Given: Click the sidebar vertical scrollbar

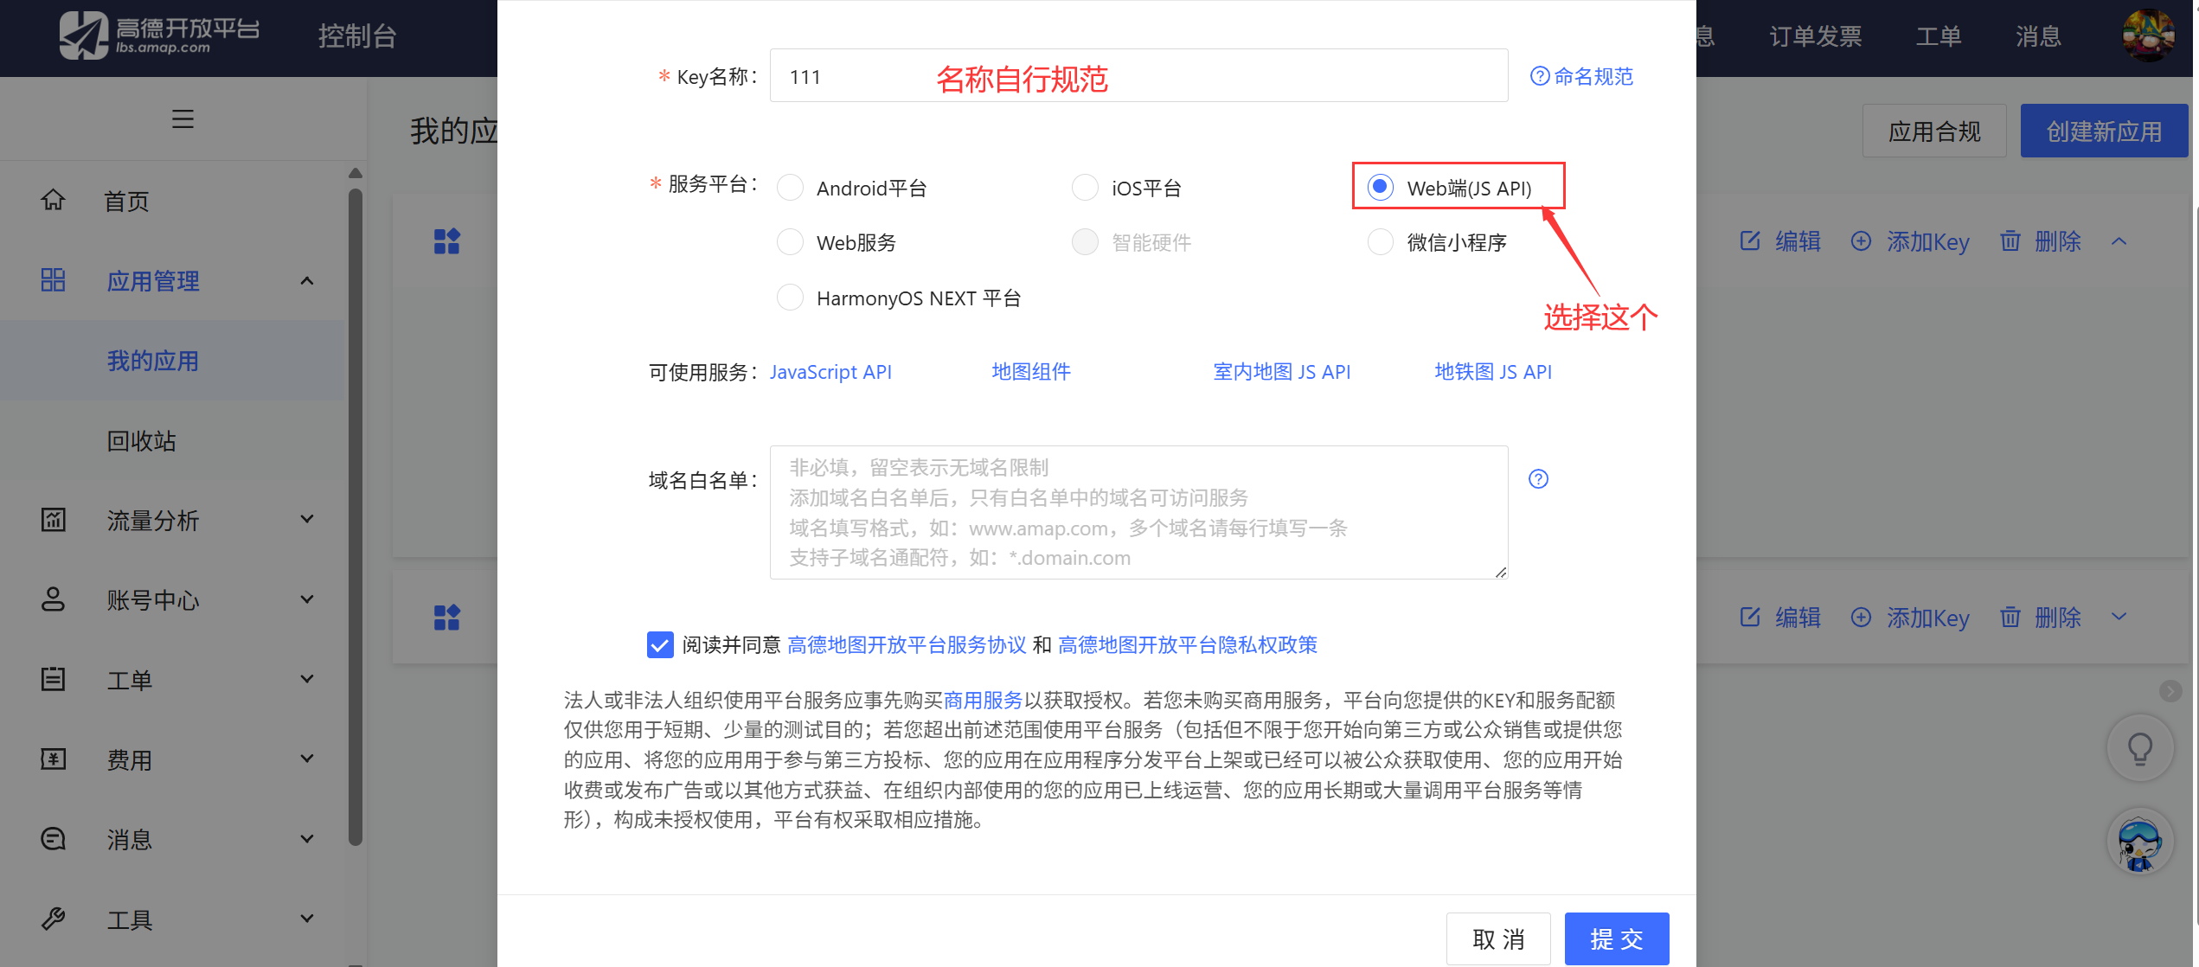Looking at the screenshot, I should [355, 519].
